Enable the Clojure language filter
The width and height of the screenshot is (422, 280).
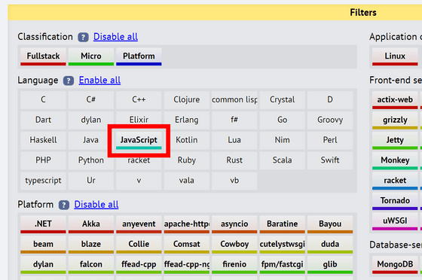(187, 100)
